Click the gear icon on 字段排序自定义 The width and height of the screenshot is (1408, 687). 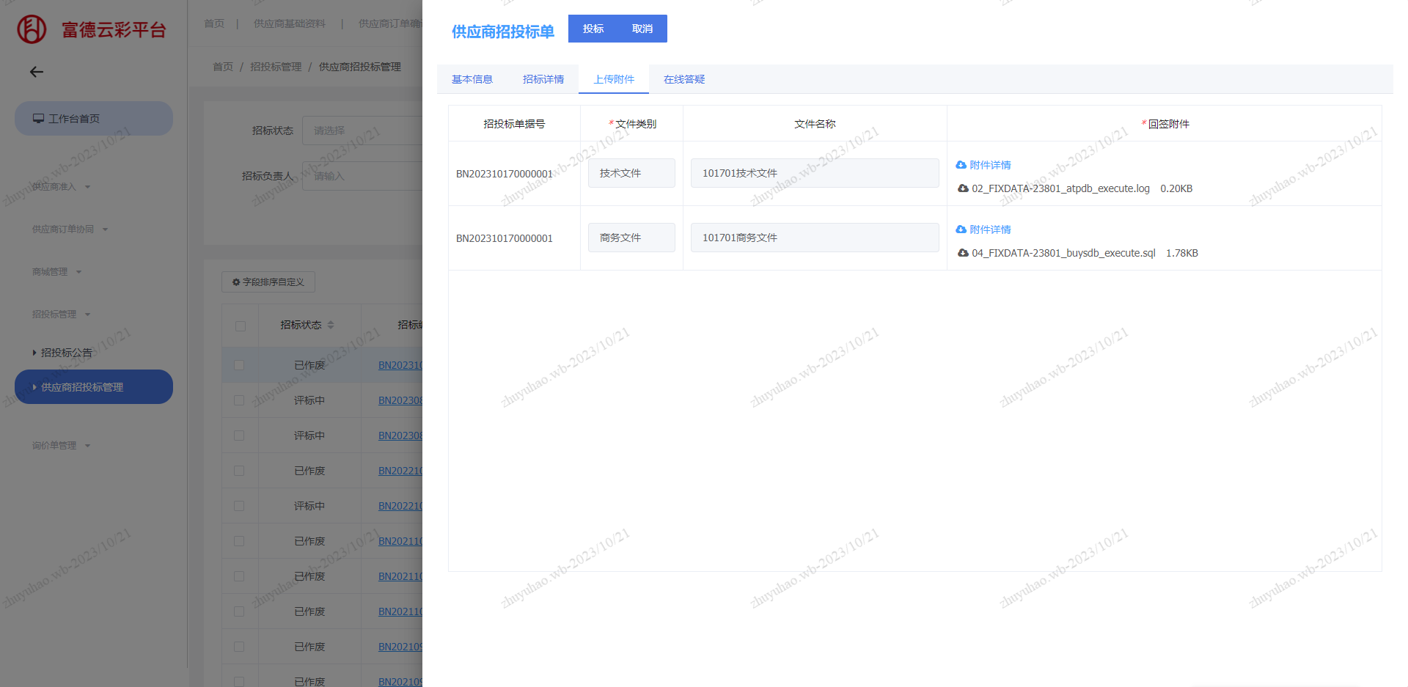[x=236, y=282]
